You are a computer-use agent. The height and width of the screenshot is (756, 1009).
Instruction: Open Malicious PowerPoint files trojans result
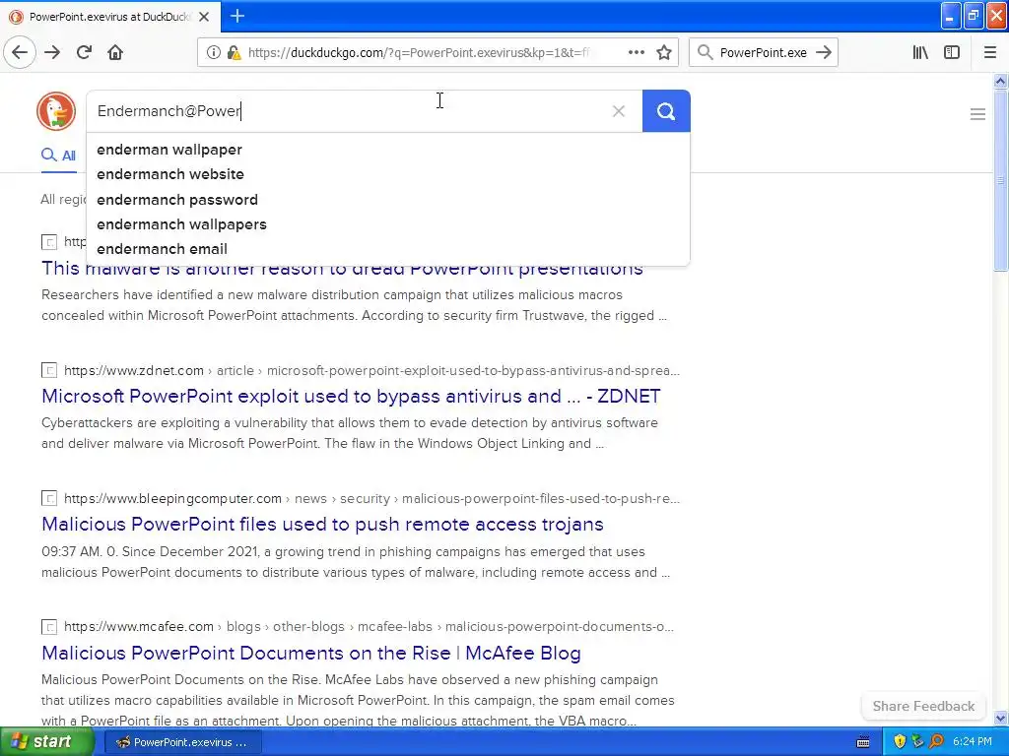click(322, 525)
